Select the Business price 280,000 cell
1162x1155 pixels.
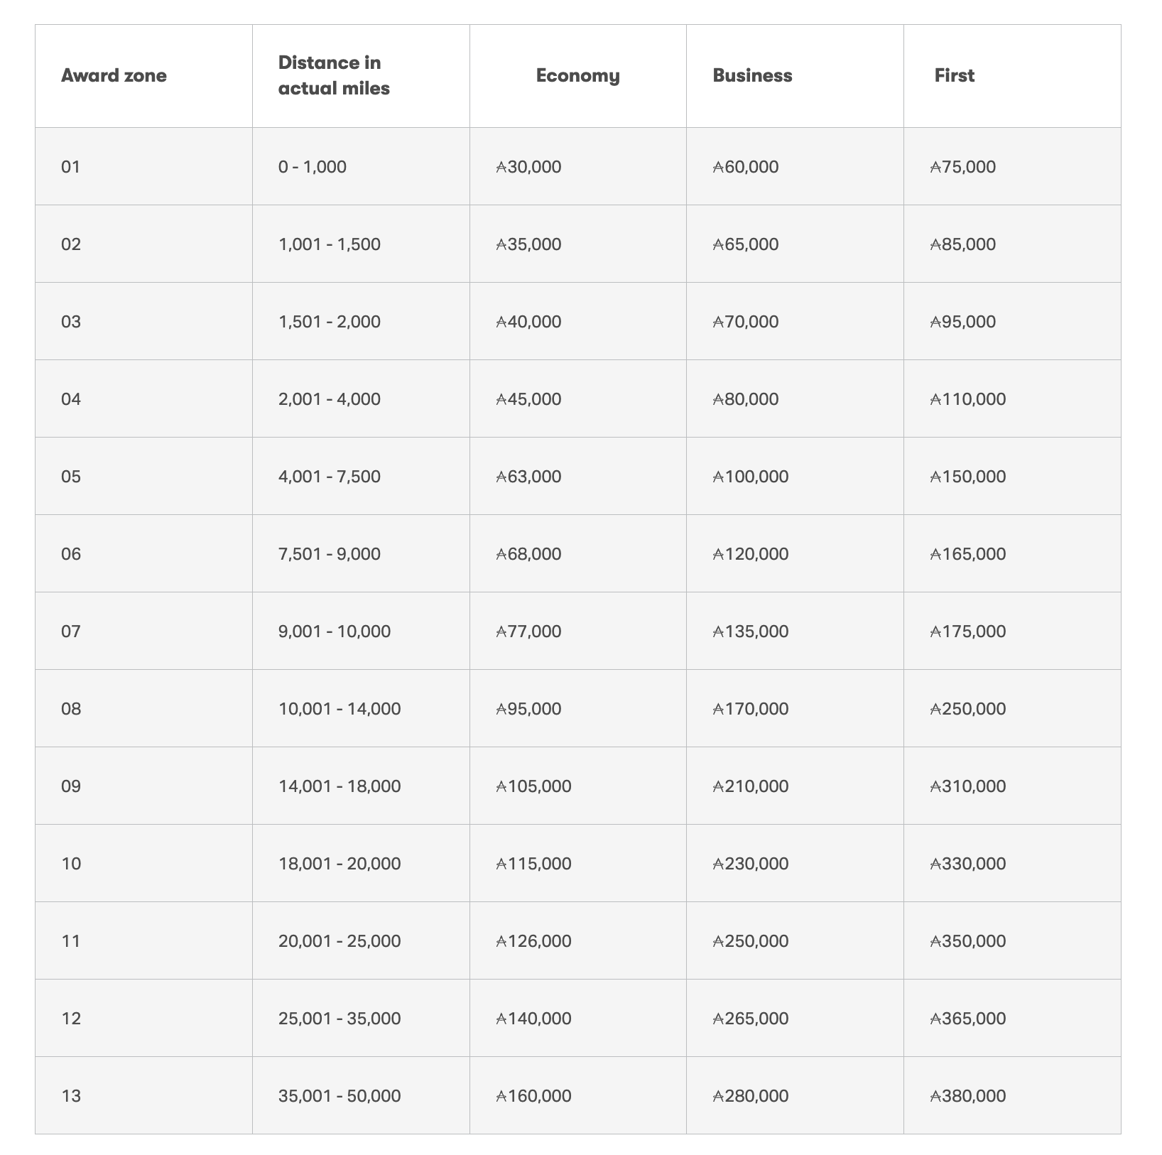tap(795, 1096)
